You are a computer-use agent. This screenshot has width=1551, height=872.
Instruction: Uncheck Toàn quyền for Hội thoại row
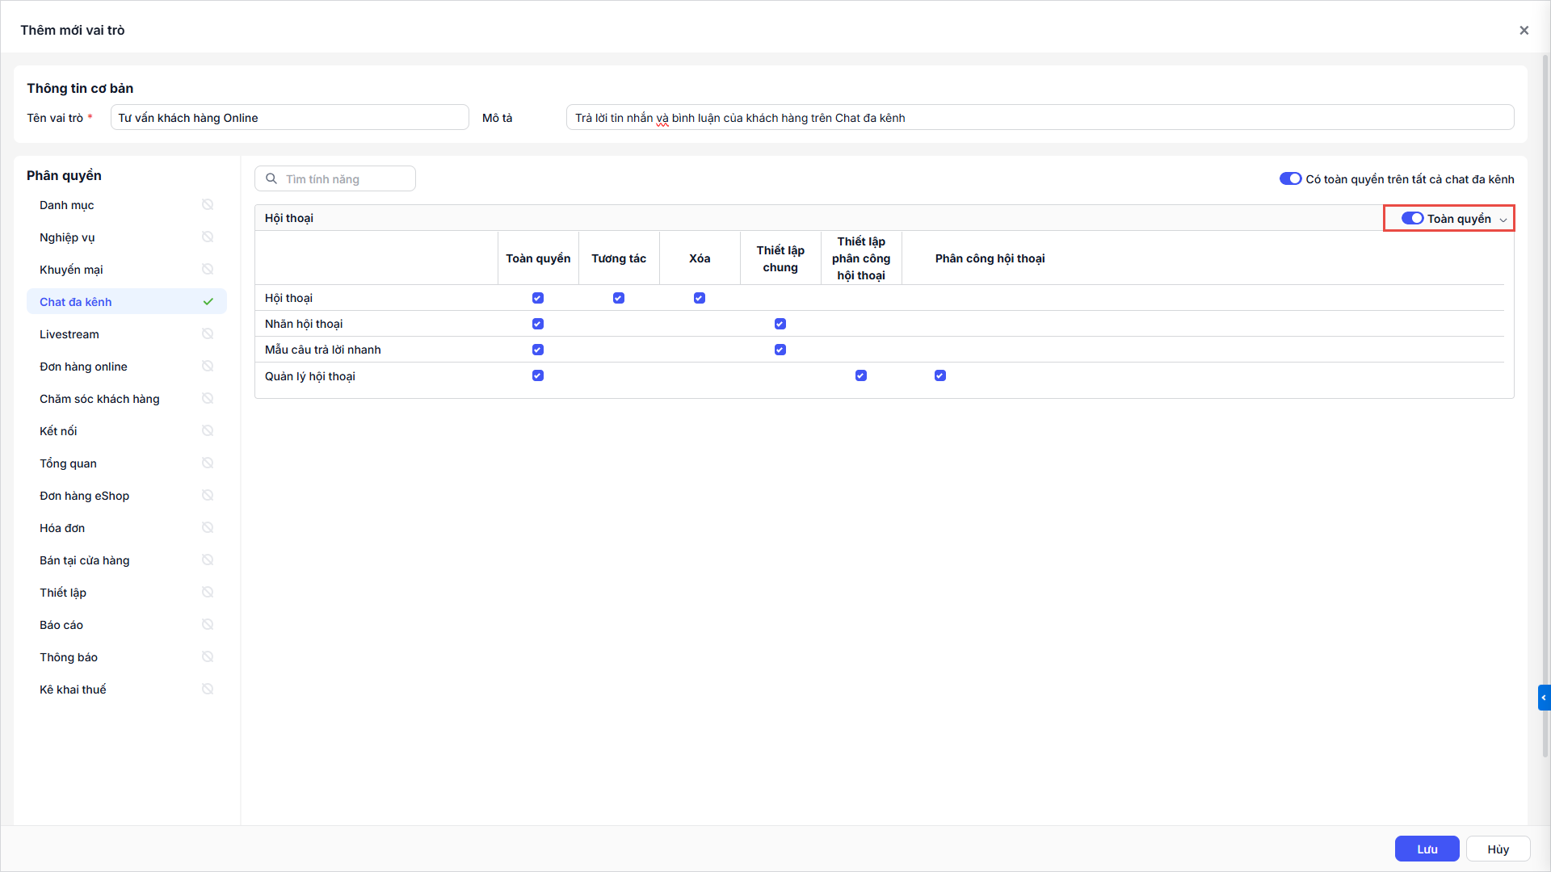point(538,298)
